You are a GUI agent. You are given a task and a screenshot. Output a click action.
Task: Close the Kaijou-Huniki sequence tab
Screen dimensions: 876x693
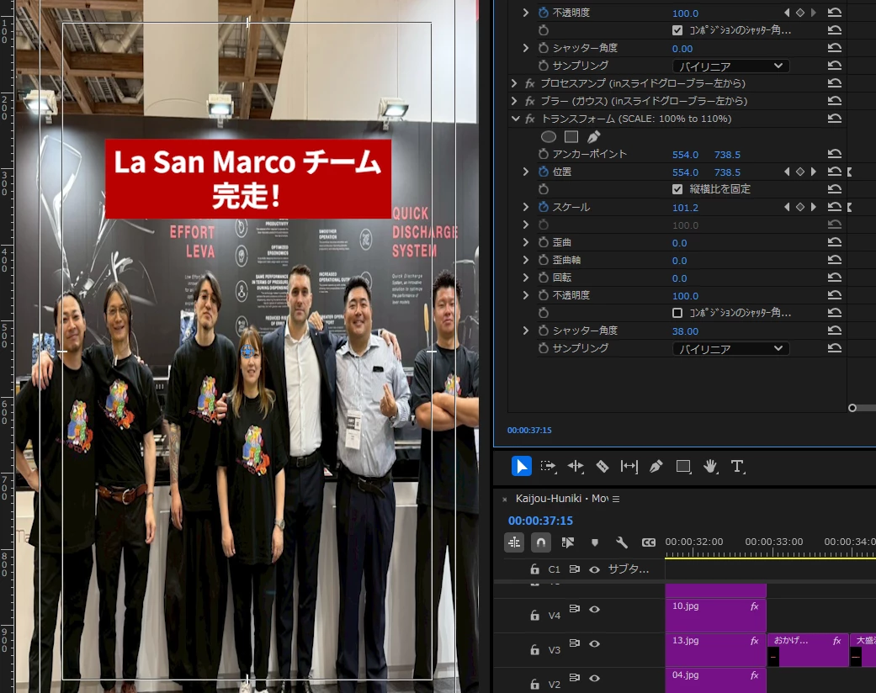click(505, 500)
